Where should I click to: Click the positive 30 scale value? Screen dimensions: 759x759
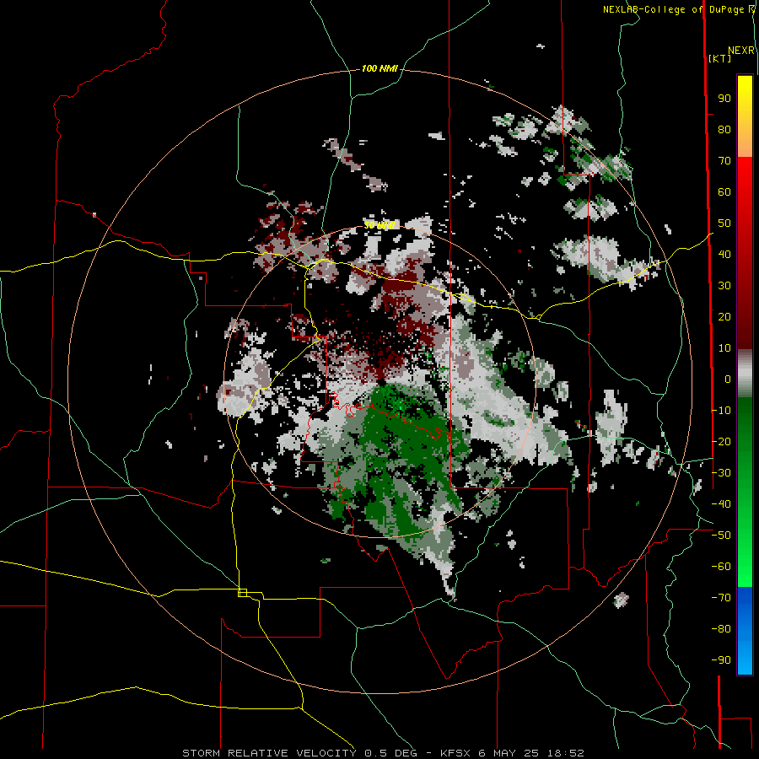724,286
